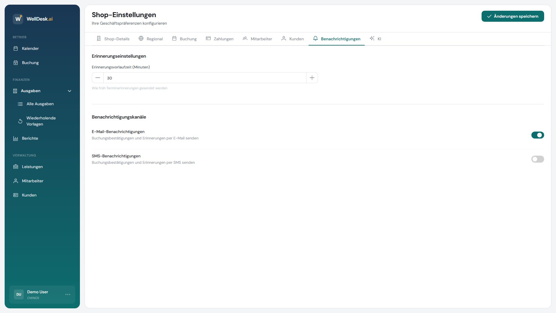Toggle the bell icon on Benachrichtigungen tab
556x313 pixels.
(316, 38)
